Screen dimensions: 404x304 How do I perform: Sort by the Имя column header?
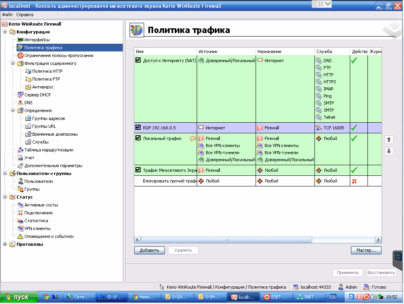point(165,52)
